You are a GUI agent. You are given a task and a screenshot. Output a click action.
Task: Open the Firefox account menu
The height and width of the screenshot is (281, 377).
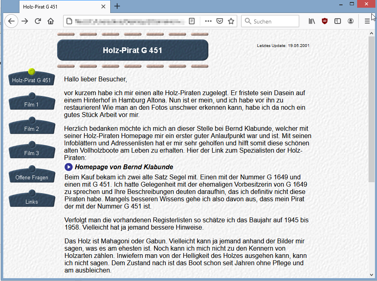351,21
